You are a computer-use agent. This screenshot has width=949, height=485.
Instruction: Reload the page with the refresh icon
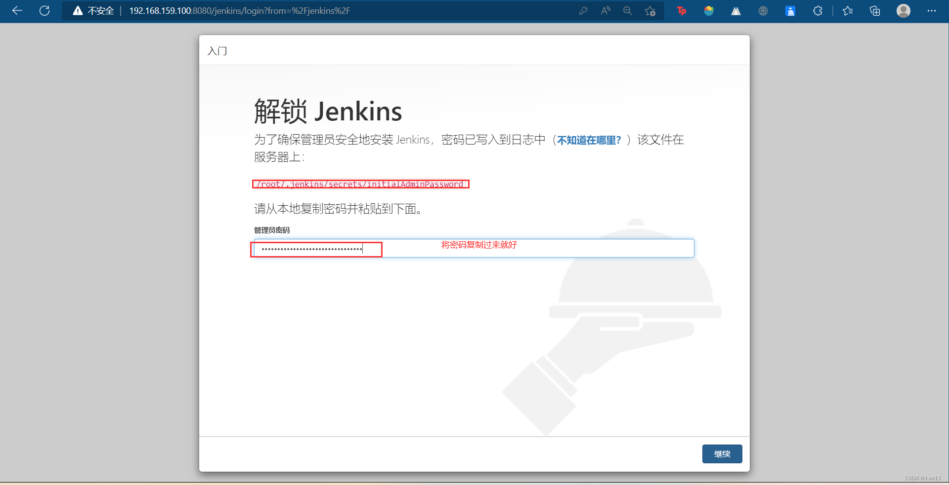tap(44, 11)
